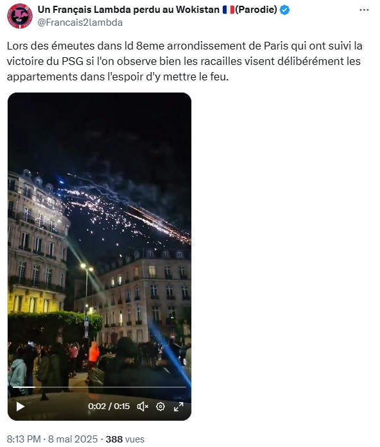Click the 8:13 PM timestamp link
Viewport: 380px width, 447px height.
click(24, 439)
